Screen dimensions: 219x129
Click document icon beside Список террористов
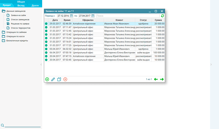pos(8,28)
